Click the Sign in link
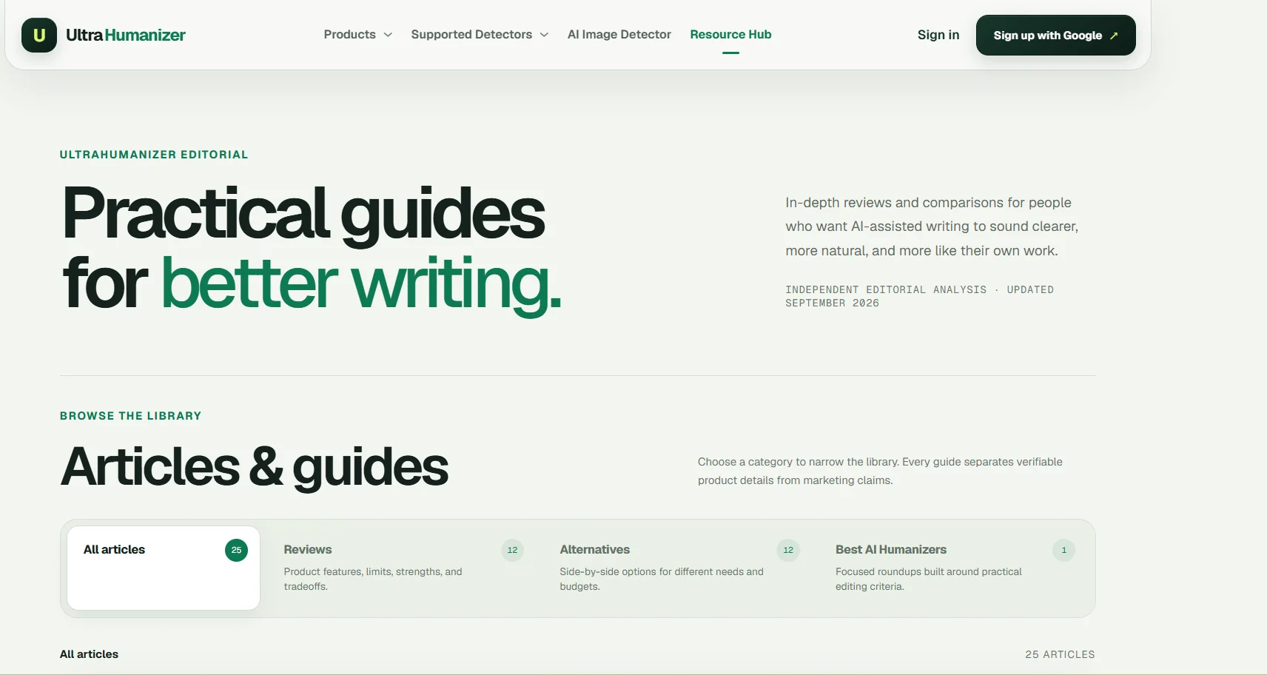The width and height of the screenshot is (1267, 675). (938, 35)
